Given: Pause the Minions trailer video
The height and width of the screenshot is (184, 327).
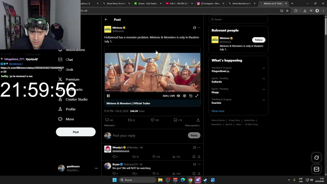Looking at the screenshot, I should (108, 96).
